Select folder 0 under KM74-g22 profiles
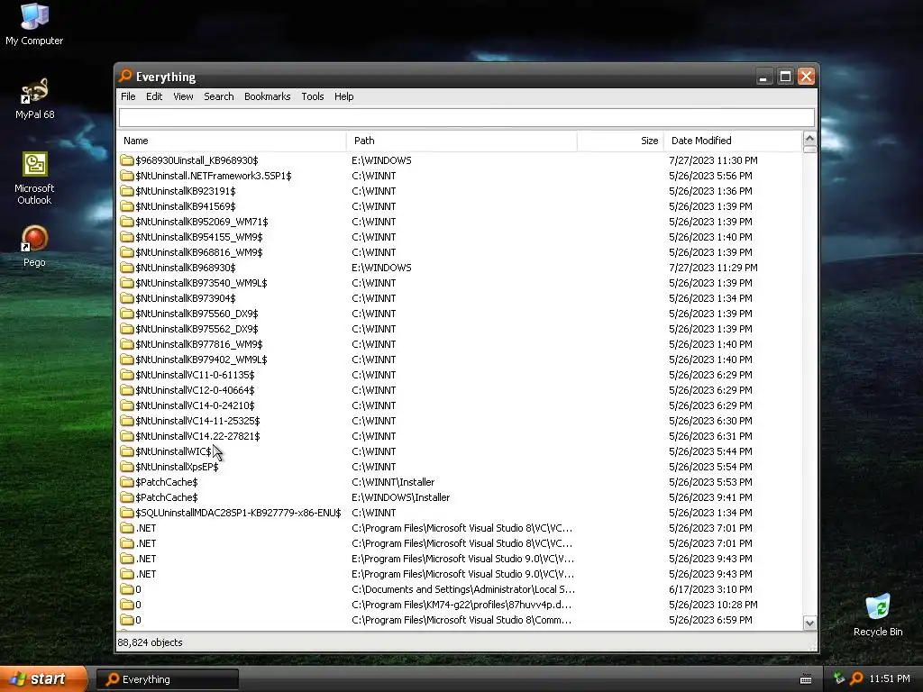 138,605
